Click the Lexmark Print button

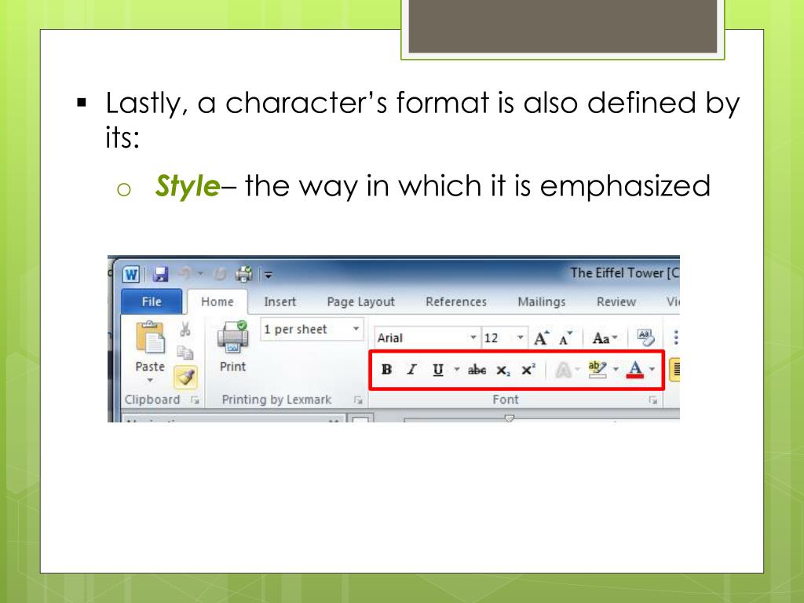pos(232,346)
